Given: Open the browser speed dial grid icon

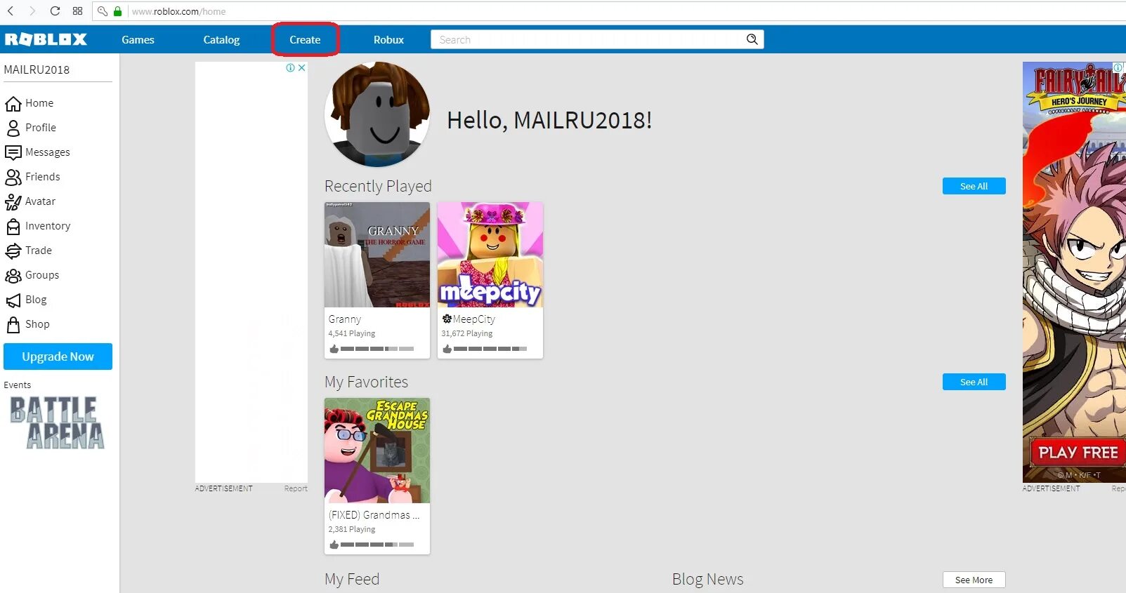Looking at the screenshot, I should (x=77, y=11).
